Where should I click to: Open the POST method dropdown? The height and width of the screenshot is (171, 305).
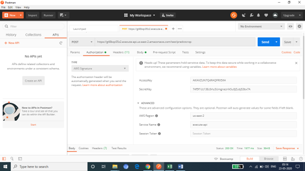coord(82,42)
